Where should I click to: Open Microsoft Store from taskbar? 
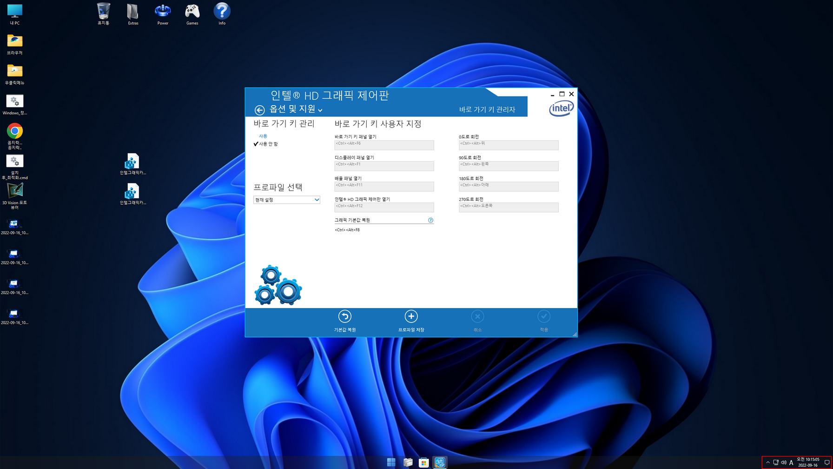pyautogui.click(x=423, y=462)
